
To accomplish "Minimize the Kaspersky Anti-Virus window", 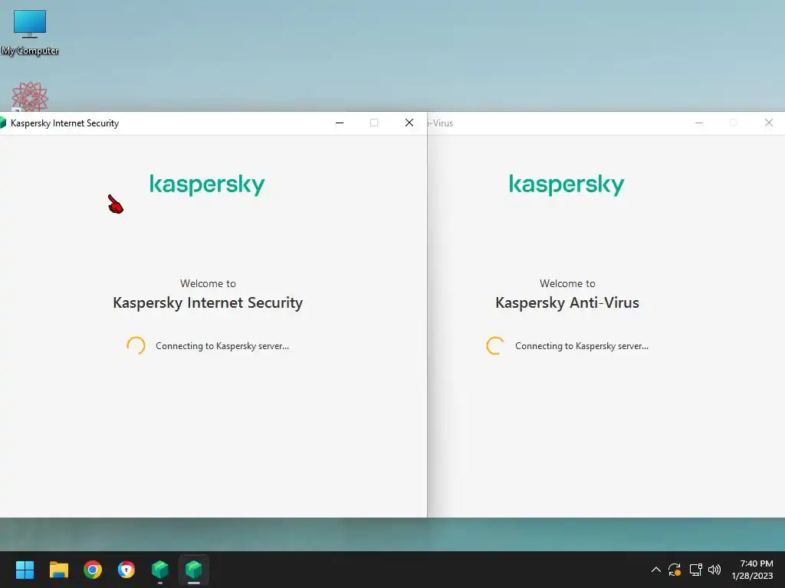I will 699,123.
